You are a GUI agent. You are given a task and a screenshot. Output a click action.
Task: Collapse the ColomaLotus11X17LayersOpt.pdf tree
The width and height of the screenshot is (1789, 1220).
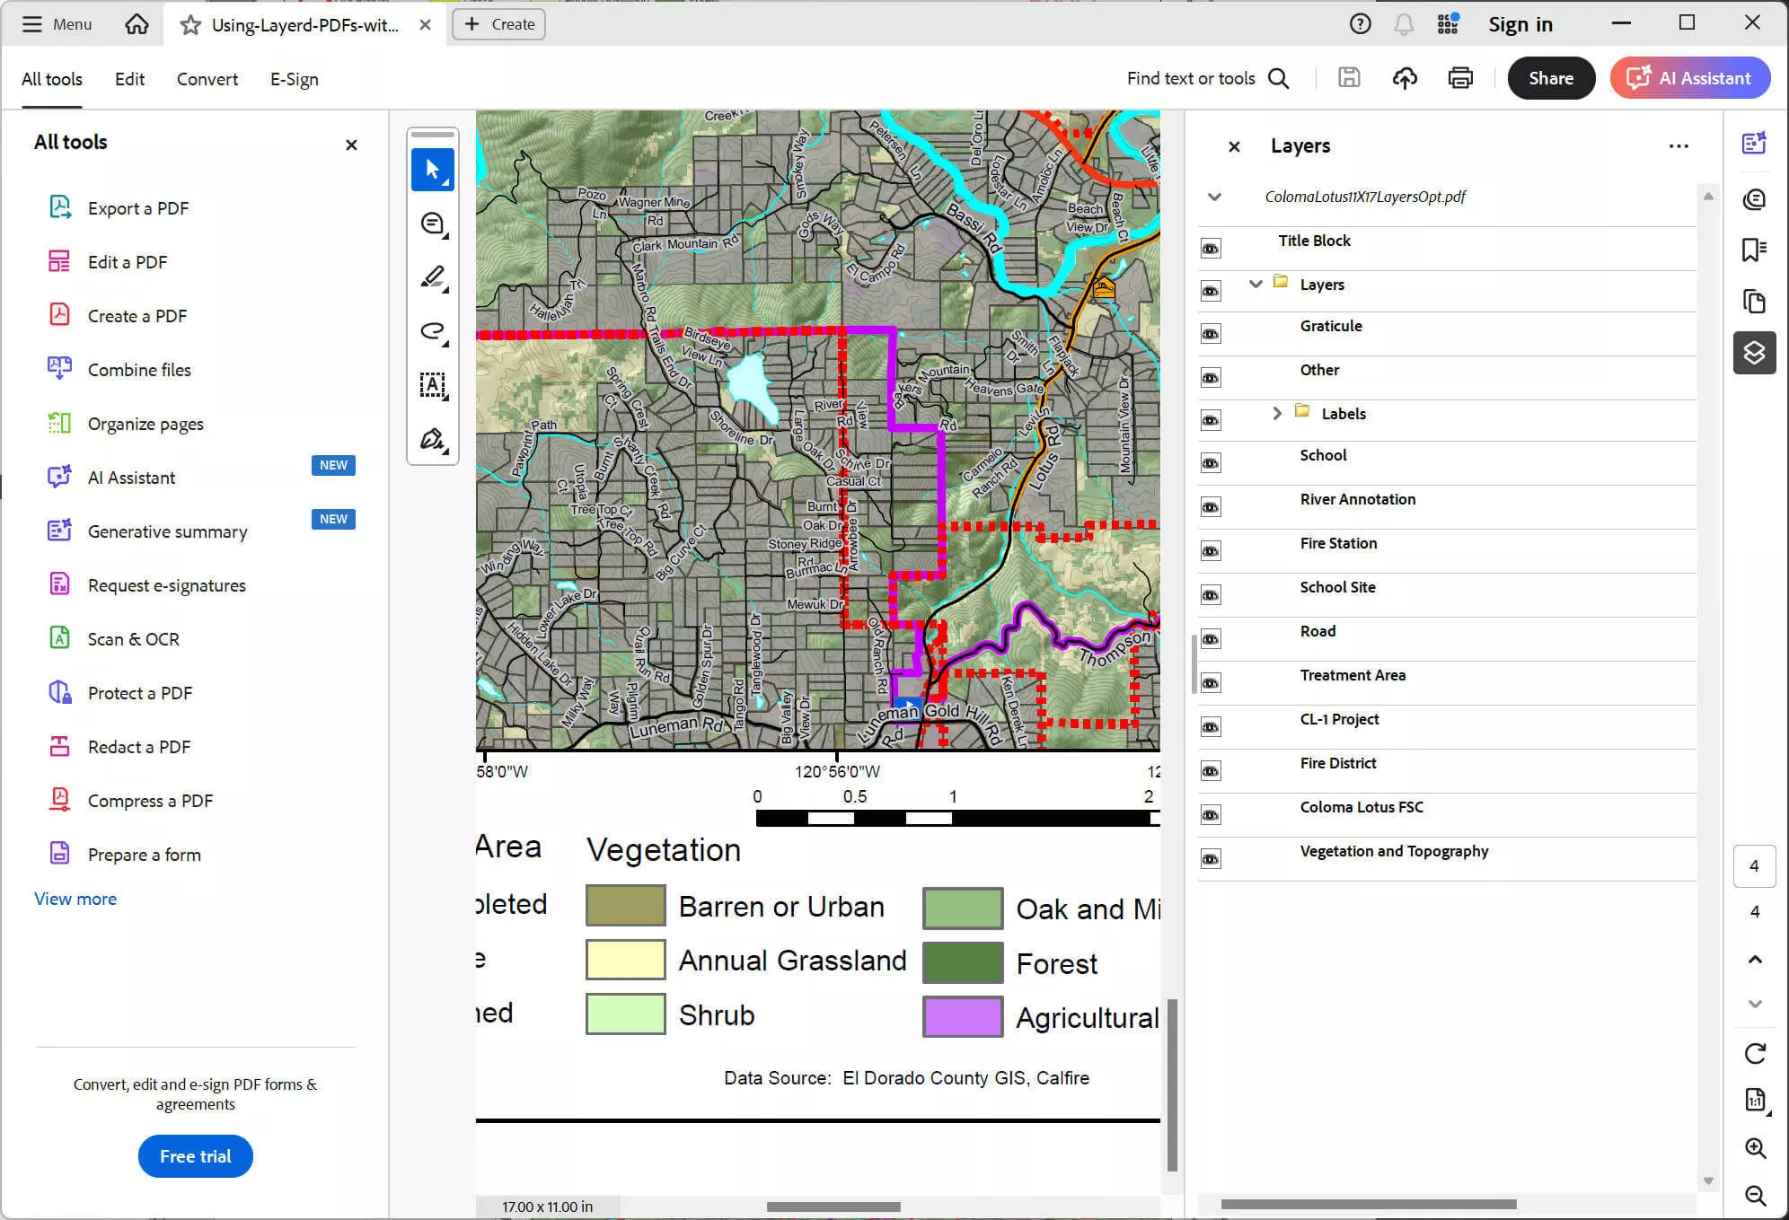[x=1214, y=197]
